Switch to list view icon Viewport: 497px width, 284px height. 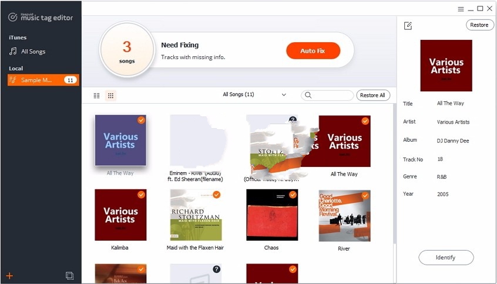coord(97,95)
